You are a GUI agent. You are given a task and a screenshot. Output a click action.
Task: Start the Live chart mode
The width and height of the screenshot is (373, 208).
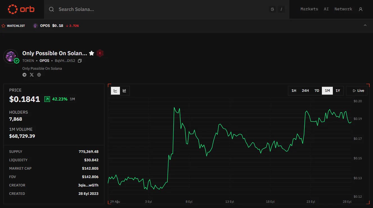(357, 91)
